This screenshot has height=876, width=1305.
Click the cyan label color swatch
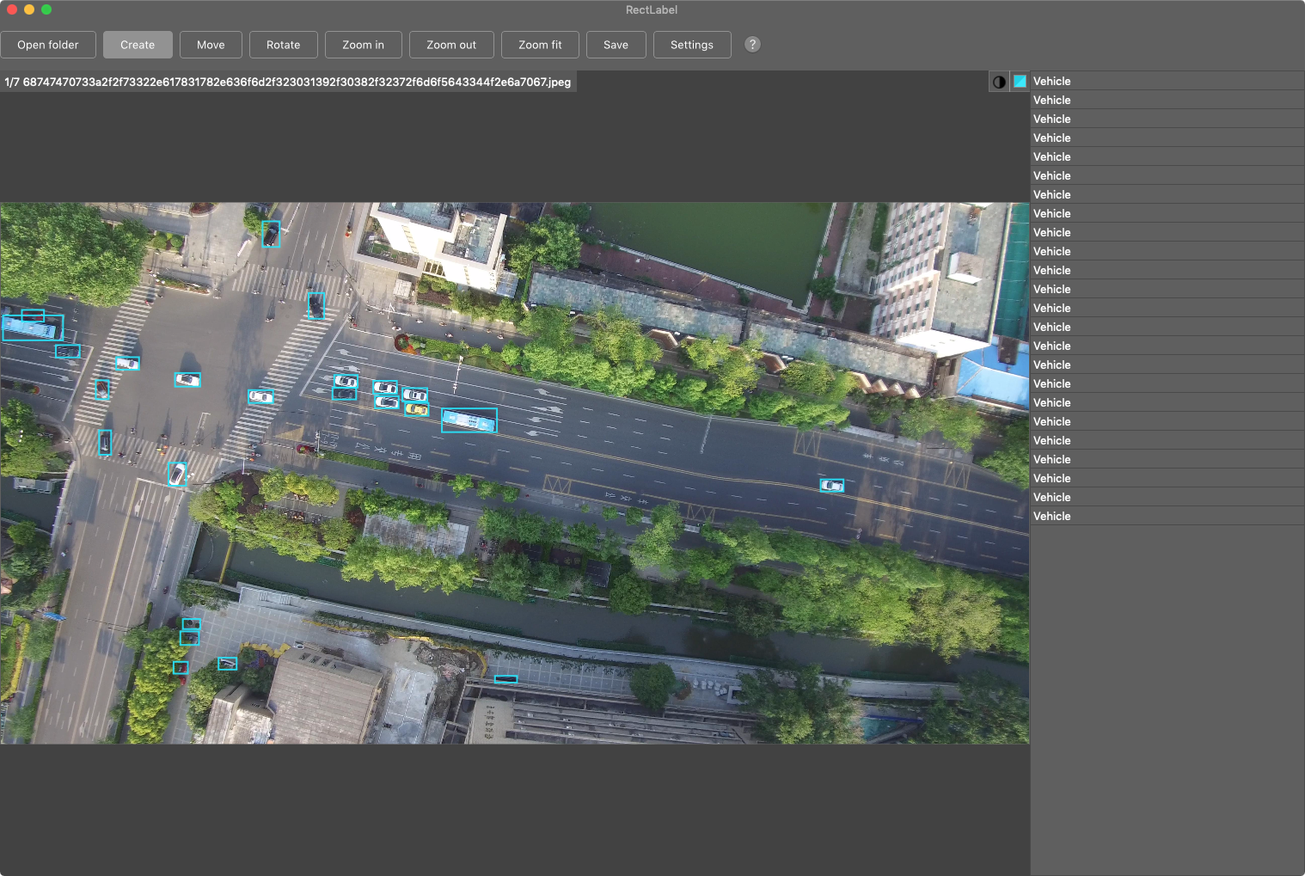point(1019,81)
